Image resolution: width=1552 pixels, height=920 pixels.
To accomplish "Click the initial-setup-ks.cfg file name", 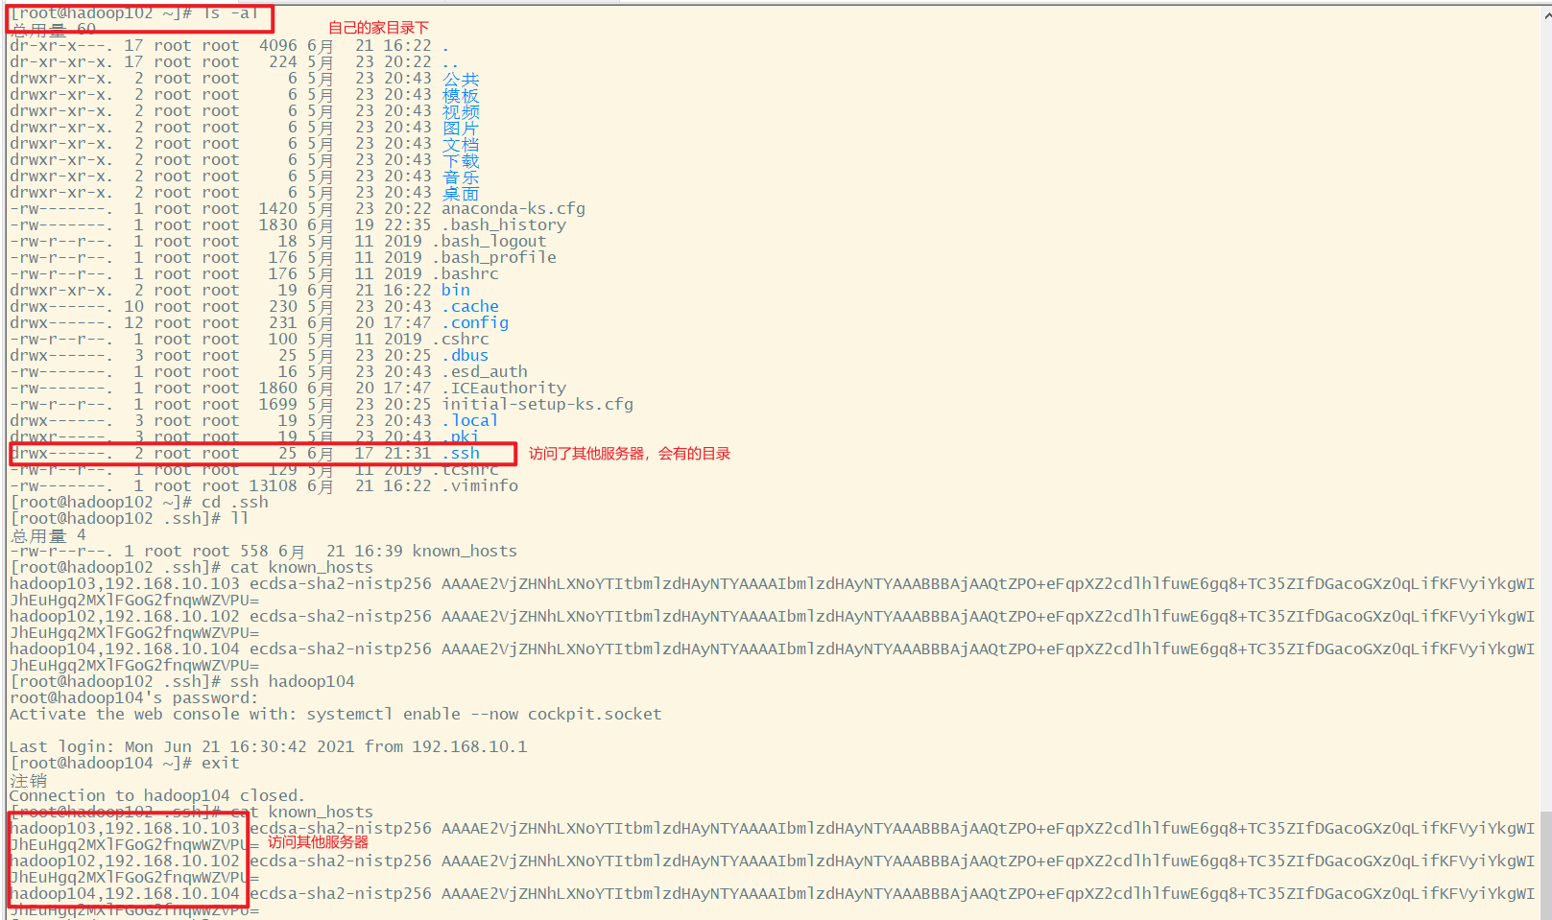I will [537, 404].
